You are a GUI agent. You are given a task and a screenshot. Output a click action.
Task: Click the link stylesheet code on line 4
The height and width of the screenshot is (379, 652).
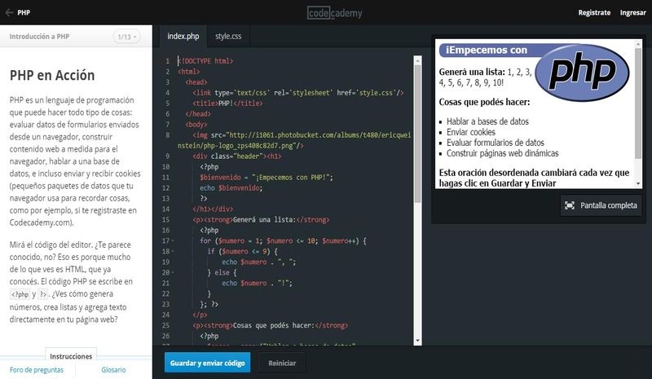pos(298,93)
